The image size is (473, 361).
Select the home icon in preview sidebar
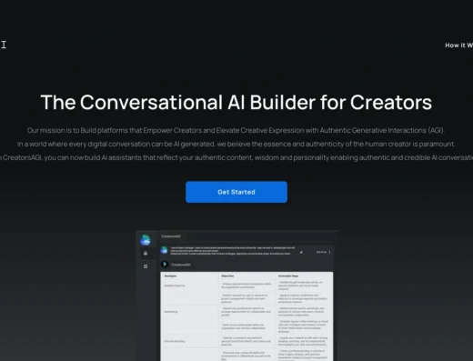(x=146, y=253)
